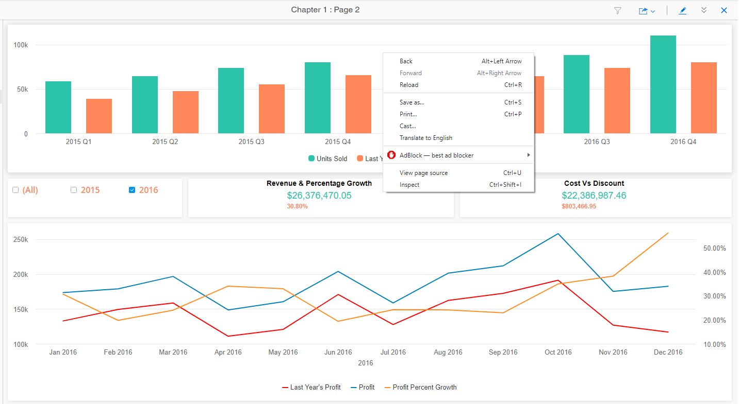Click the Revenue & Percentage Growth title
Image resolution: width=739 pixels, height=404 pixels.
(319, 183)
